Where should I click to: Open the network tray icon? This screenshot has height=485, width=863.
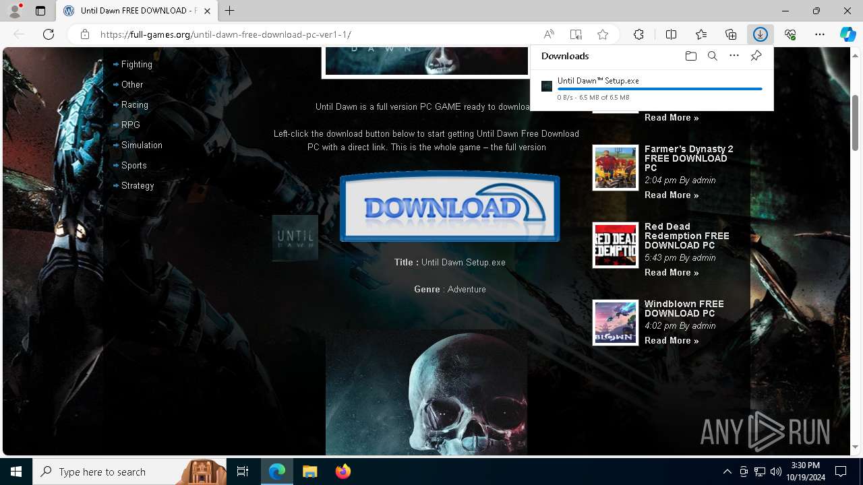[x=760, y=472]
